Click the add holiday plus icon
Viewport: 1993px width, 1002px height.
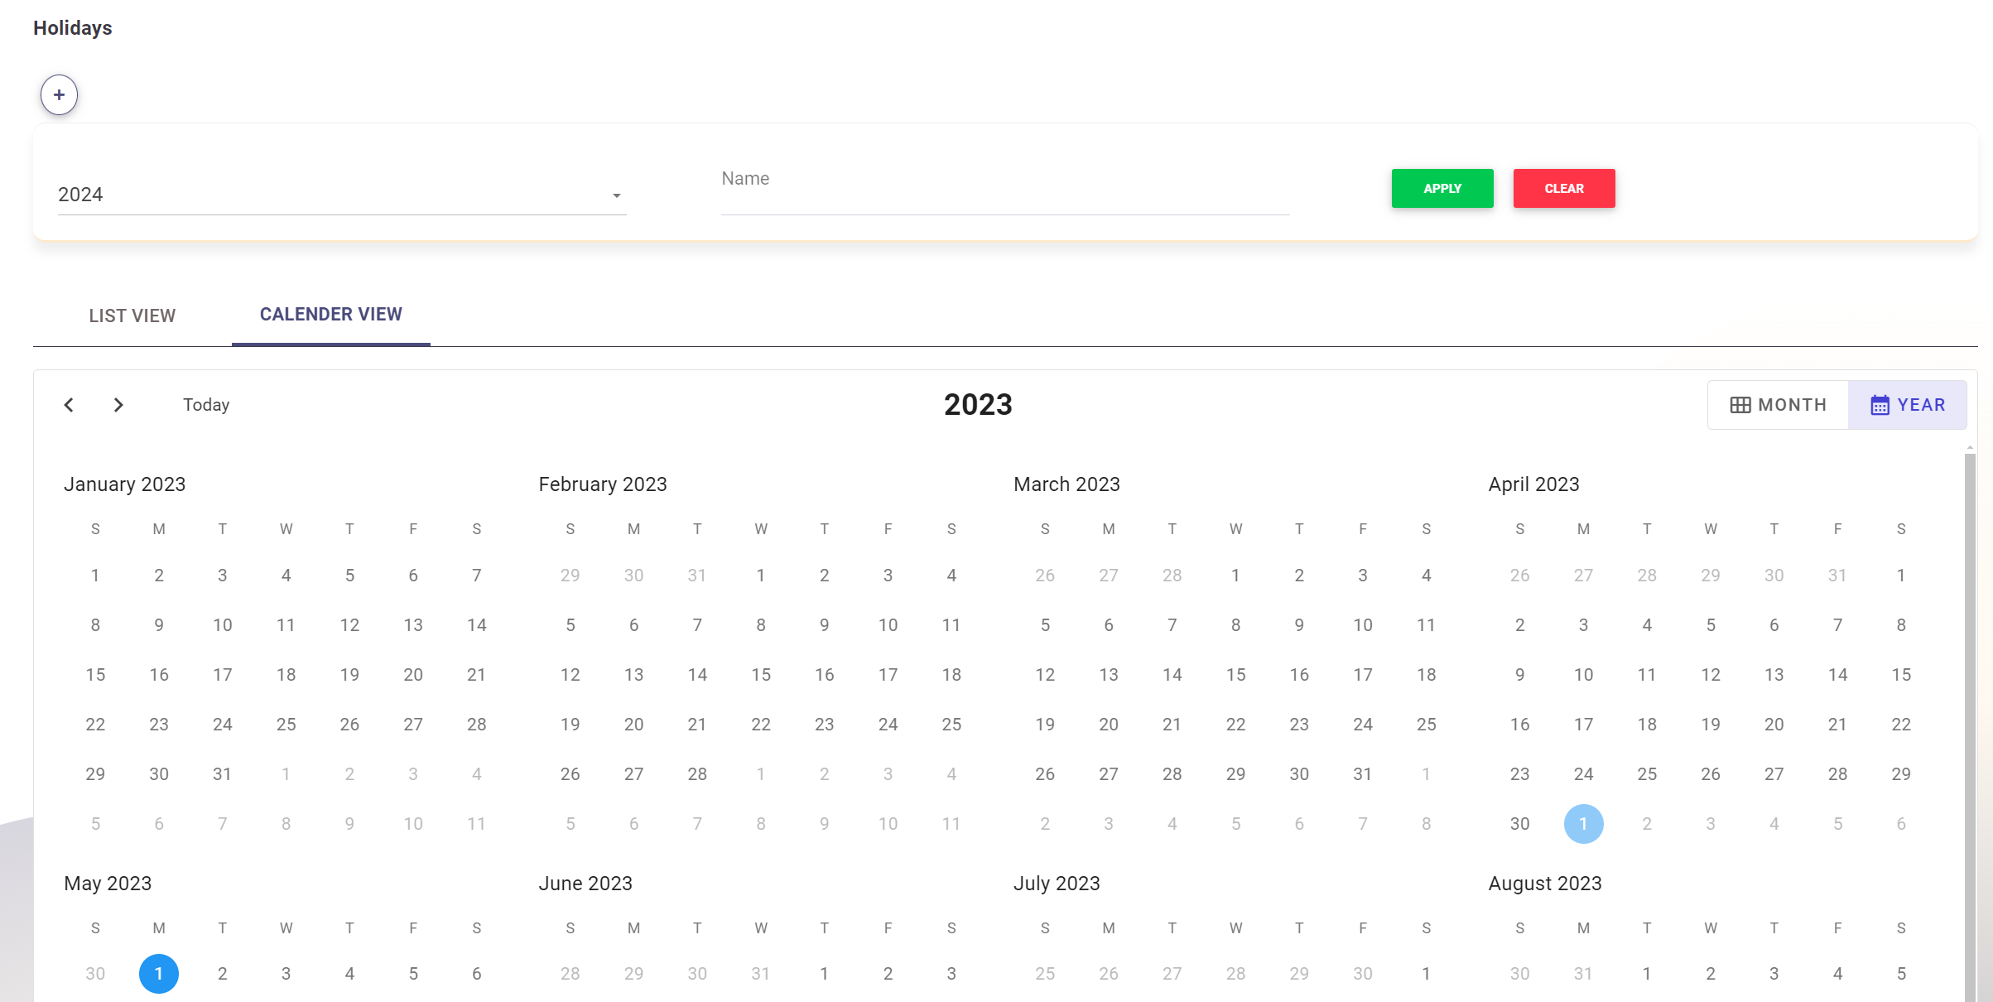click(59, 94)
